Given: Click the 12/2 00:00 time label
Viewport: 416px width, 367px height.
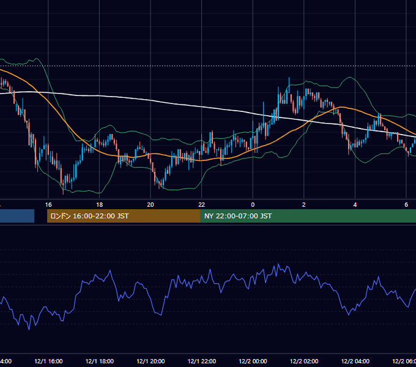Looking at the screenshot, I should click(253, 361).
